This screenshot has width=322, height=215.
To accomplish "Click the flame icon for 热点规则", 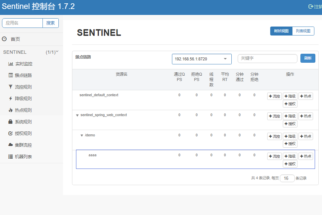I will pos(11,110).
